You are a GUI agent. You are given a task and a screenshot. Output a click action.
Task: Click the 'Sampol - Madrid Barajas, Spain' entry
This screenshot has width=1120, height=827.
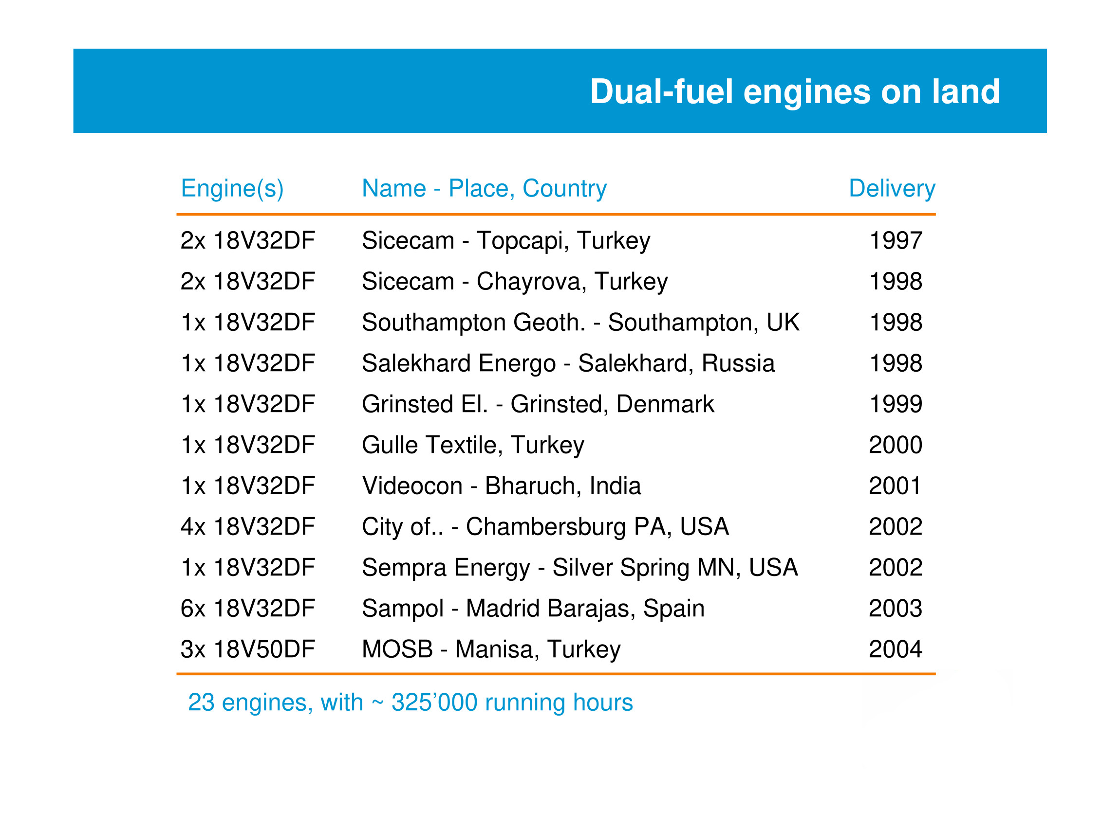click(533, 608)
